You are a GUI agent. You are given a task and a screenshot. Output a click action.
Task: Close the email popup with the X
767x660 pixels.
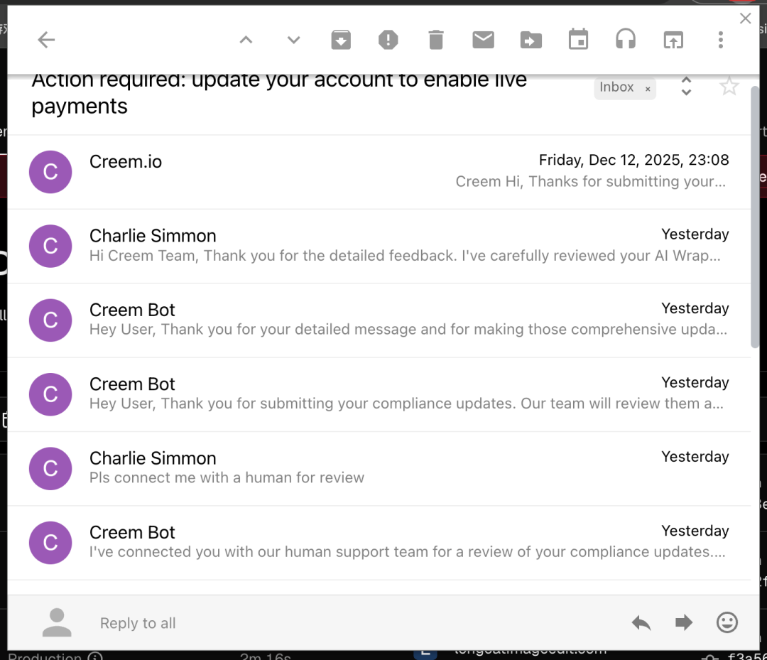pos(746,18)
